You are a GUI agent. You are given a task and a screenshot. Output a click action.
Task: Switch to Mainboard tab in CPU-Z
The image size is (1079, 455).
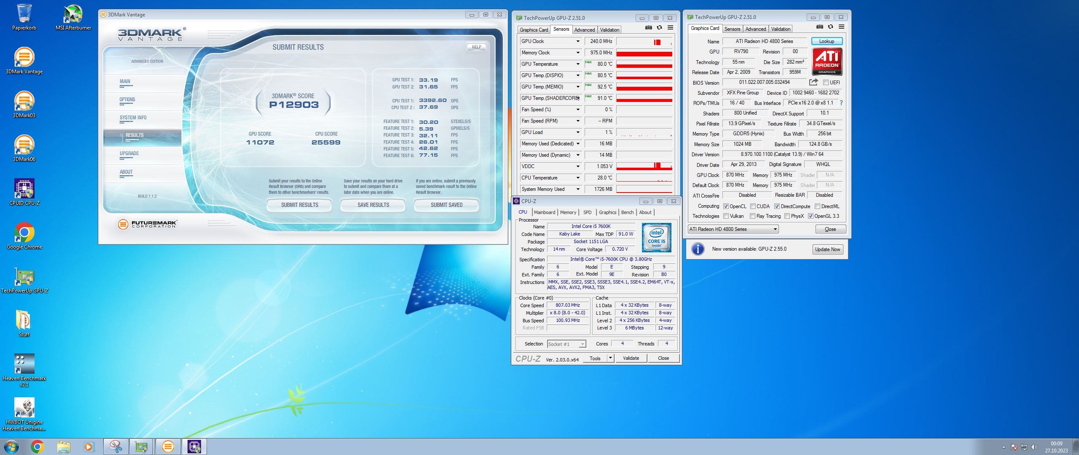(544, 212)
